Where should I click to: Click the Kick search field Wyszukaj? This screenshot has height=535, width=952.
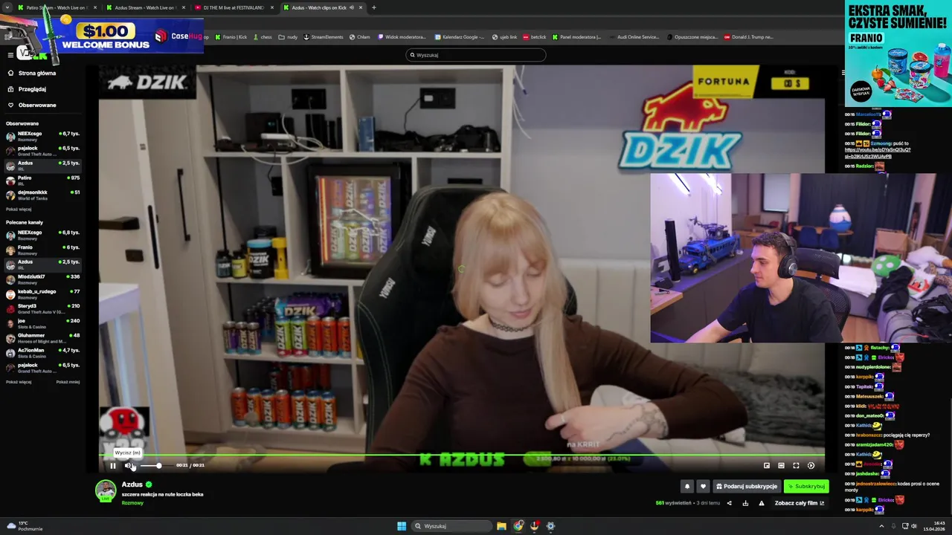click(x=476, y=55)
